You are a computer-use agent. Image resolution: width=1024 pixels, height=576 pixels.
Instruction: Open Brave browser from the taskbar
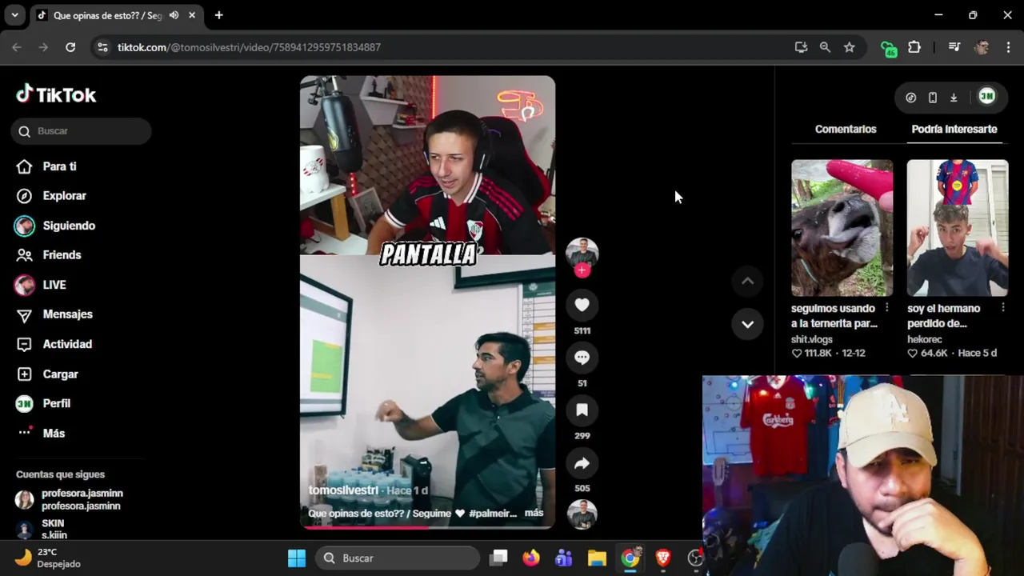[x=663, y=558]
